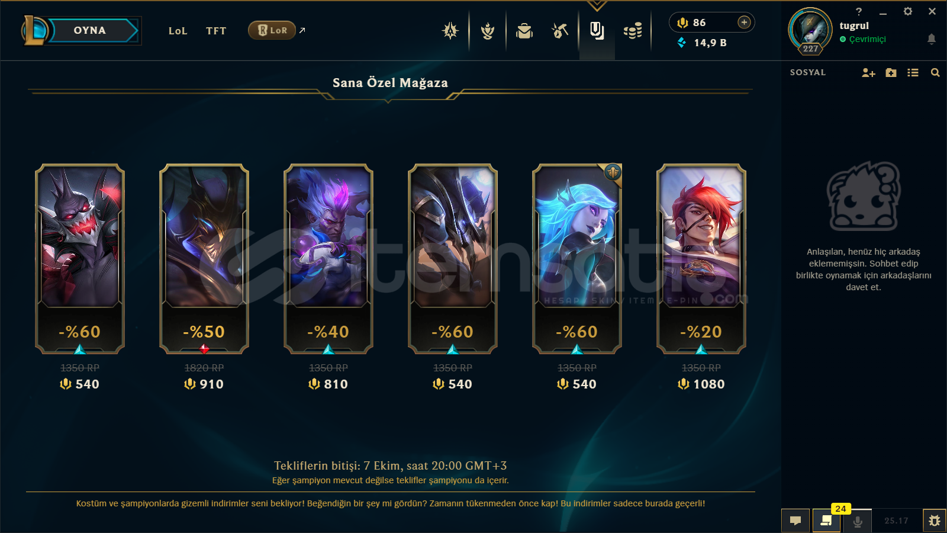Open the Store coins icon
This screenshot has width=947, height=533.
click(633, 31)
